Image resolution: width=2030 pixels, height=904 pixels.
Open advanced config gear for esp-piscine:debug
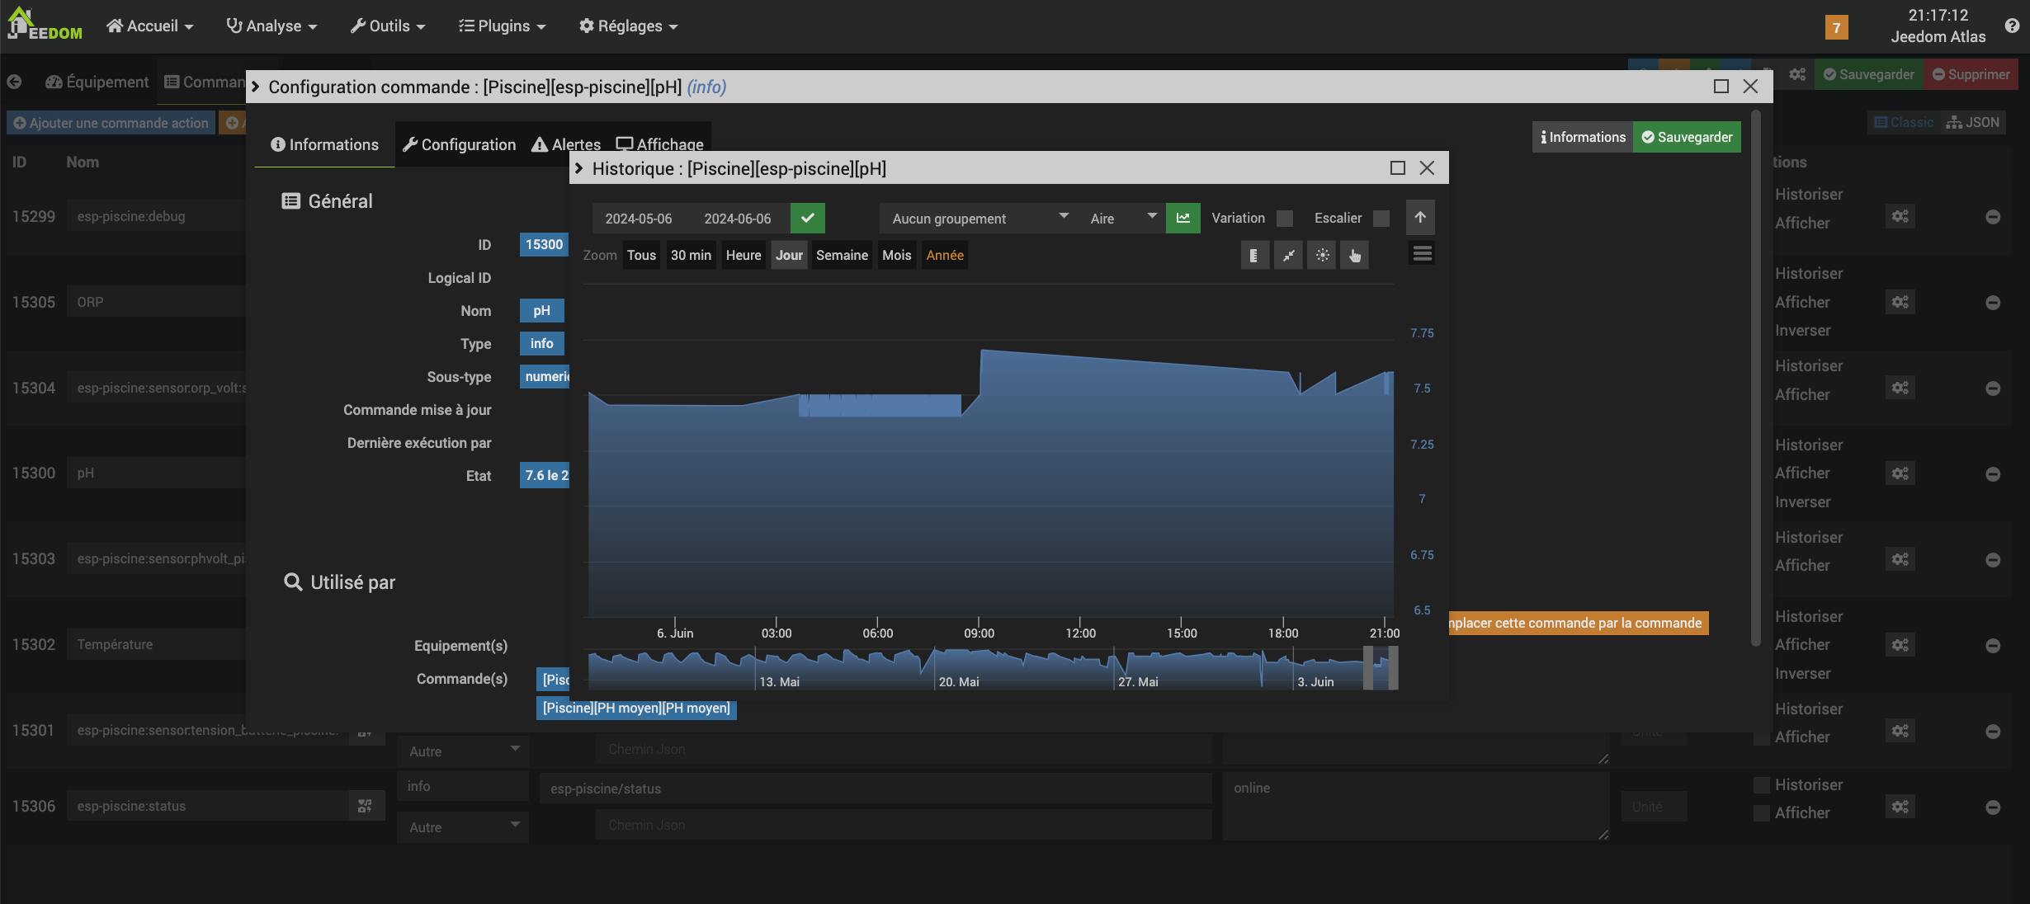[1900, 216]
